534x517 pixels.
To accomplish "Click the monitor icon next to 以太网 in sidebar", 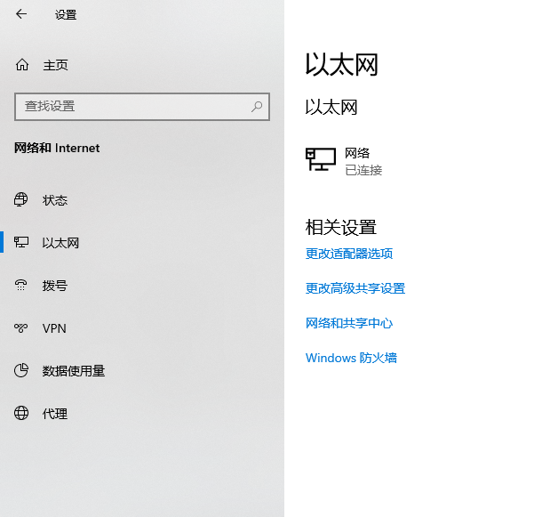I will click(x=22, y=243).
